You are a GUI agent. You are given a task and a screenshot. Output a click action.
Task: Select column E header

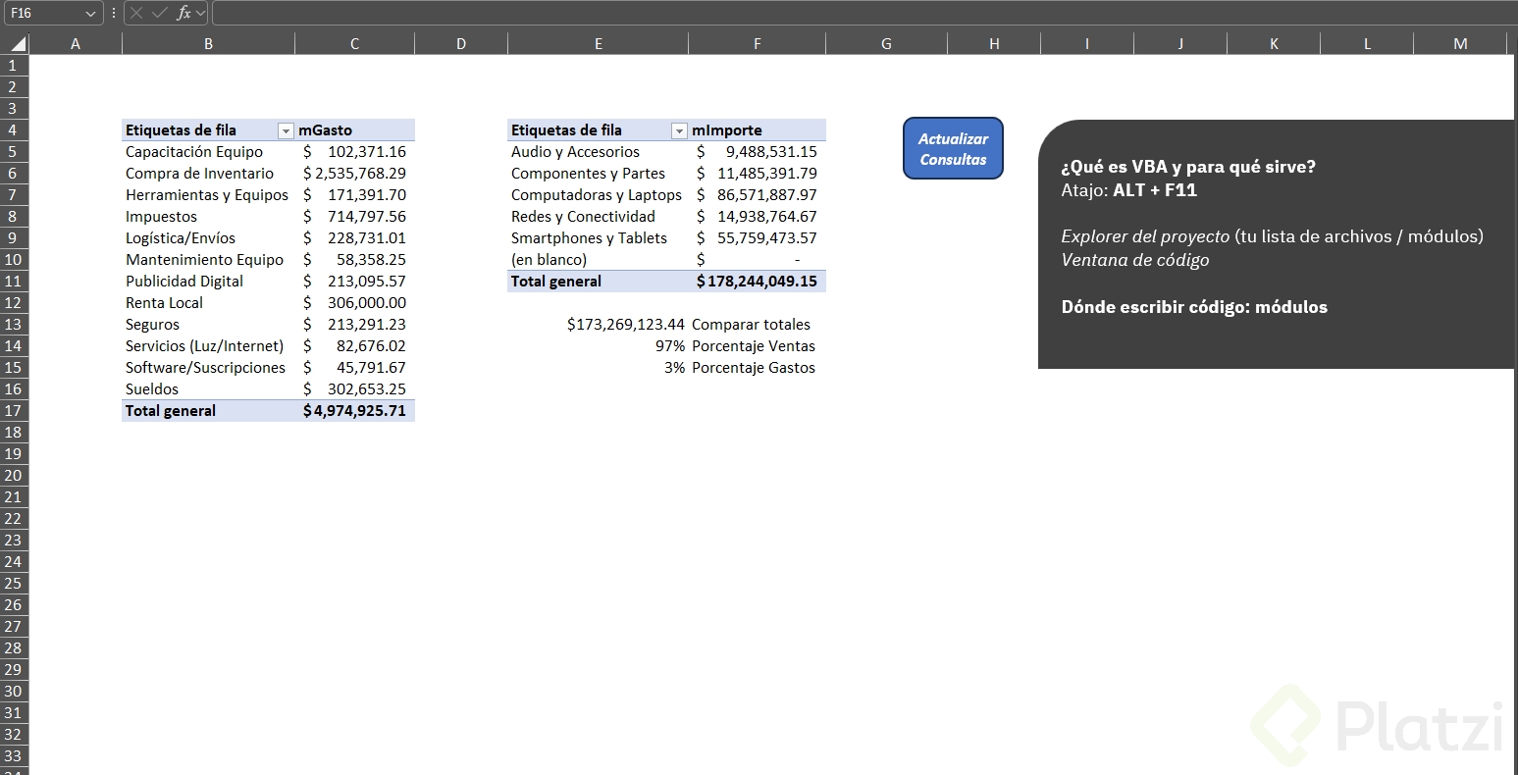coord(598,44)
